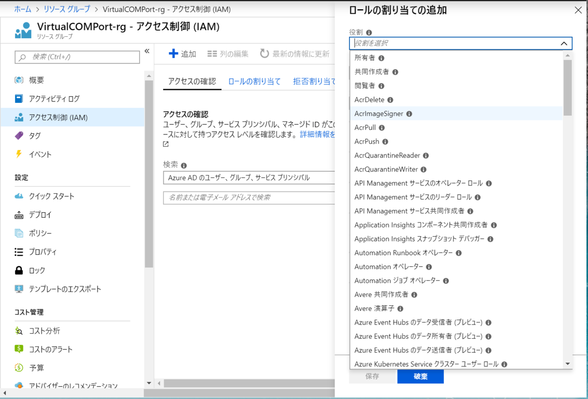The width and height of the screenshot is (588, 399).
Task: Click the policy (ポリシー) icon
Action: tap(19, 233)
